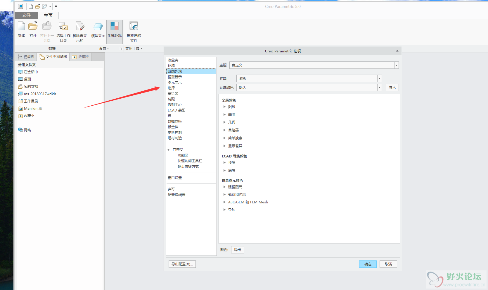Expand AutoGEM 和 FEM Mesh color group
The height and width of the screenshot is (290, 488).
(224, 202)
